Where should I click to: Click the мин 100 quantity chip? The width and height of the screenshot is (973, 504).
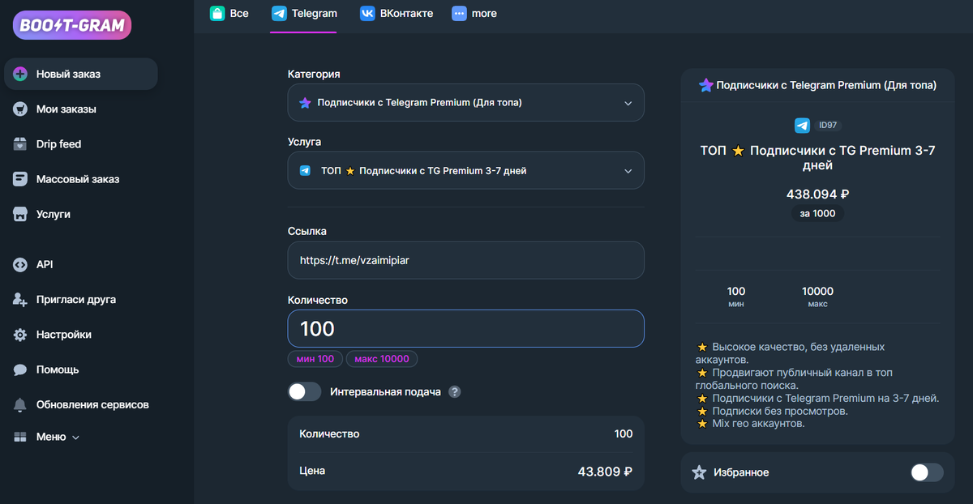click(x=315, y=358)
